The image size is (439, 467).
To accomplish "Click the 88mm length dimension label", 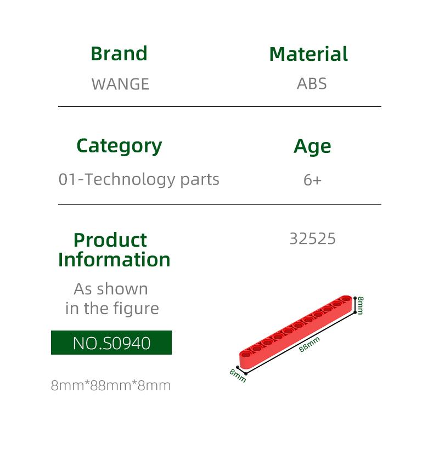I will (x=309, y=344).
